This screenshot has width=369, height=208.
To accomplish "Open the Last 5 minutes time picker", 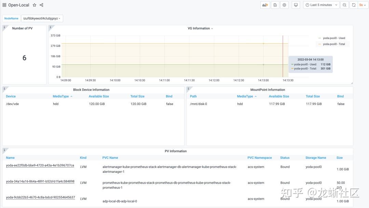I will click(x=321, y=5).
